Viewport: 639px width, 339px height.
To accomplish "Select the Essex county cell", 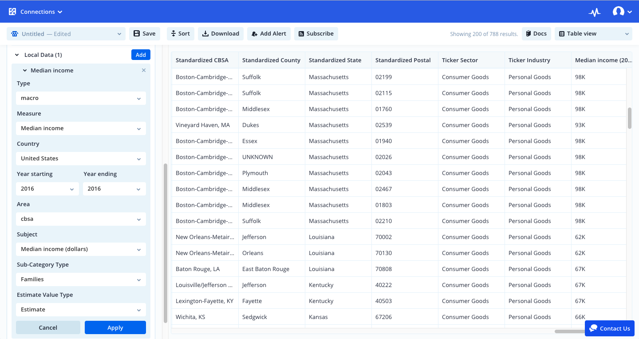I will (x=272, y=141).
